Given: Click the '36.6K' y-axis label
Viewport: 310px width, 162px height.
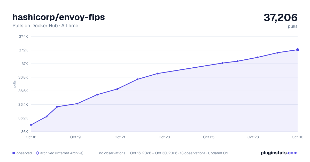Looking at the screenshot, I should pyautogui.click(x=23, y=91).
